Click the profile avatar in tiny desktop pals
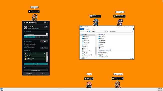The image size is (163, 91). pos(25,27)
